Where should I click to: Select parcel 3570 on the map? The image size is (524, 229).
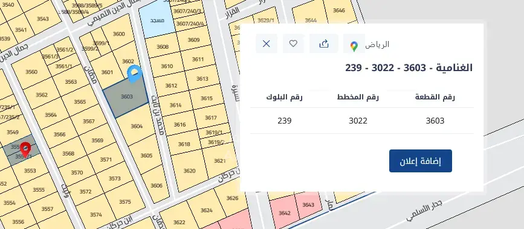77,172
